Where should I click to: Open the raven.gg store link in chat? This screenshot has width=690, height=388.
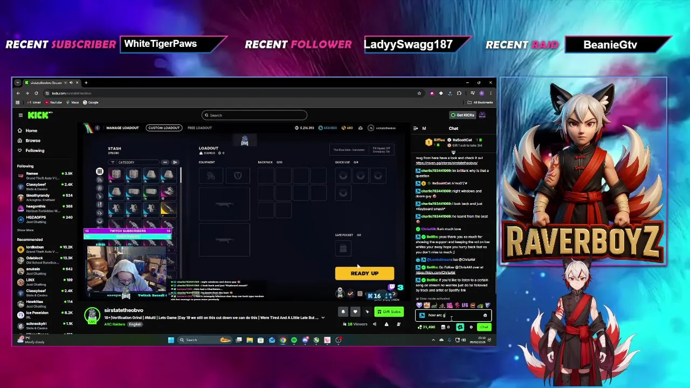(x=446, y=163)
